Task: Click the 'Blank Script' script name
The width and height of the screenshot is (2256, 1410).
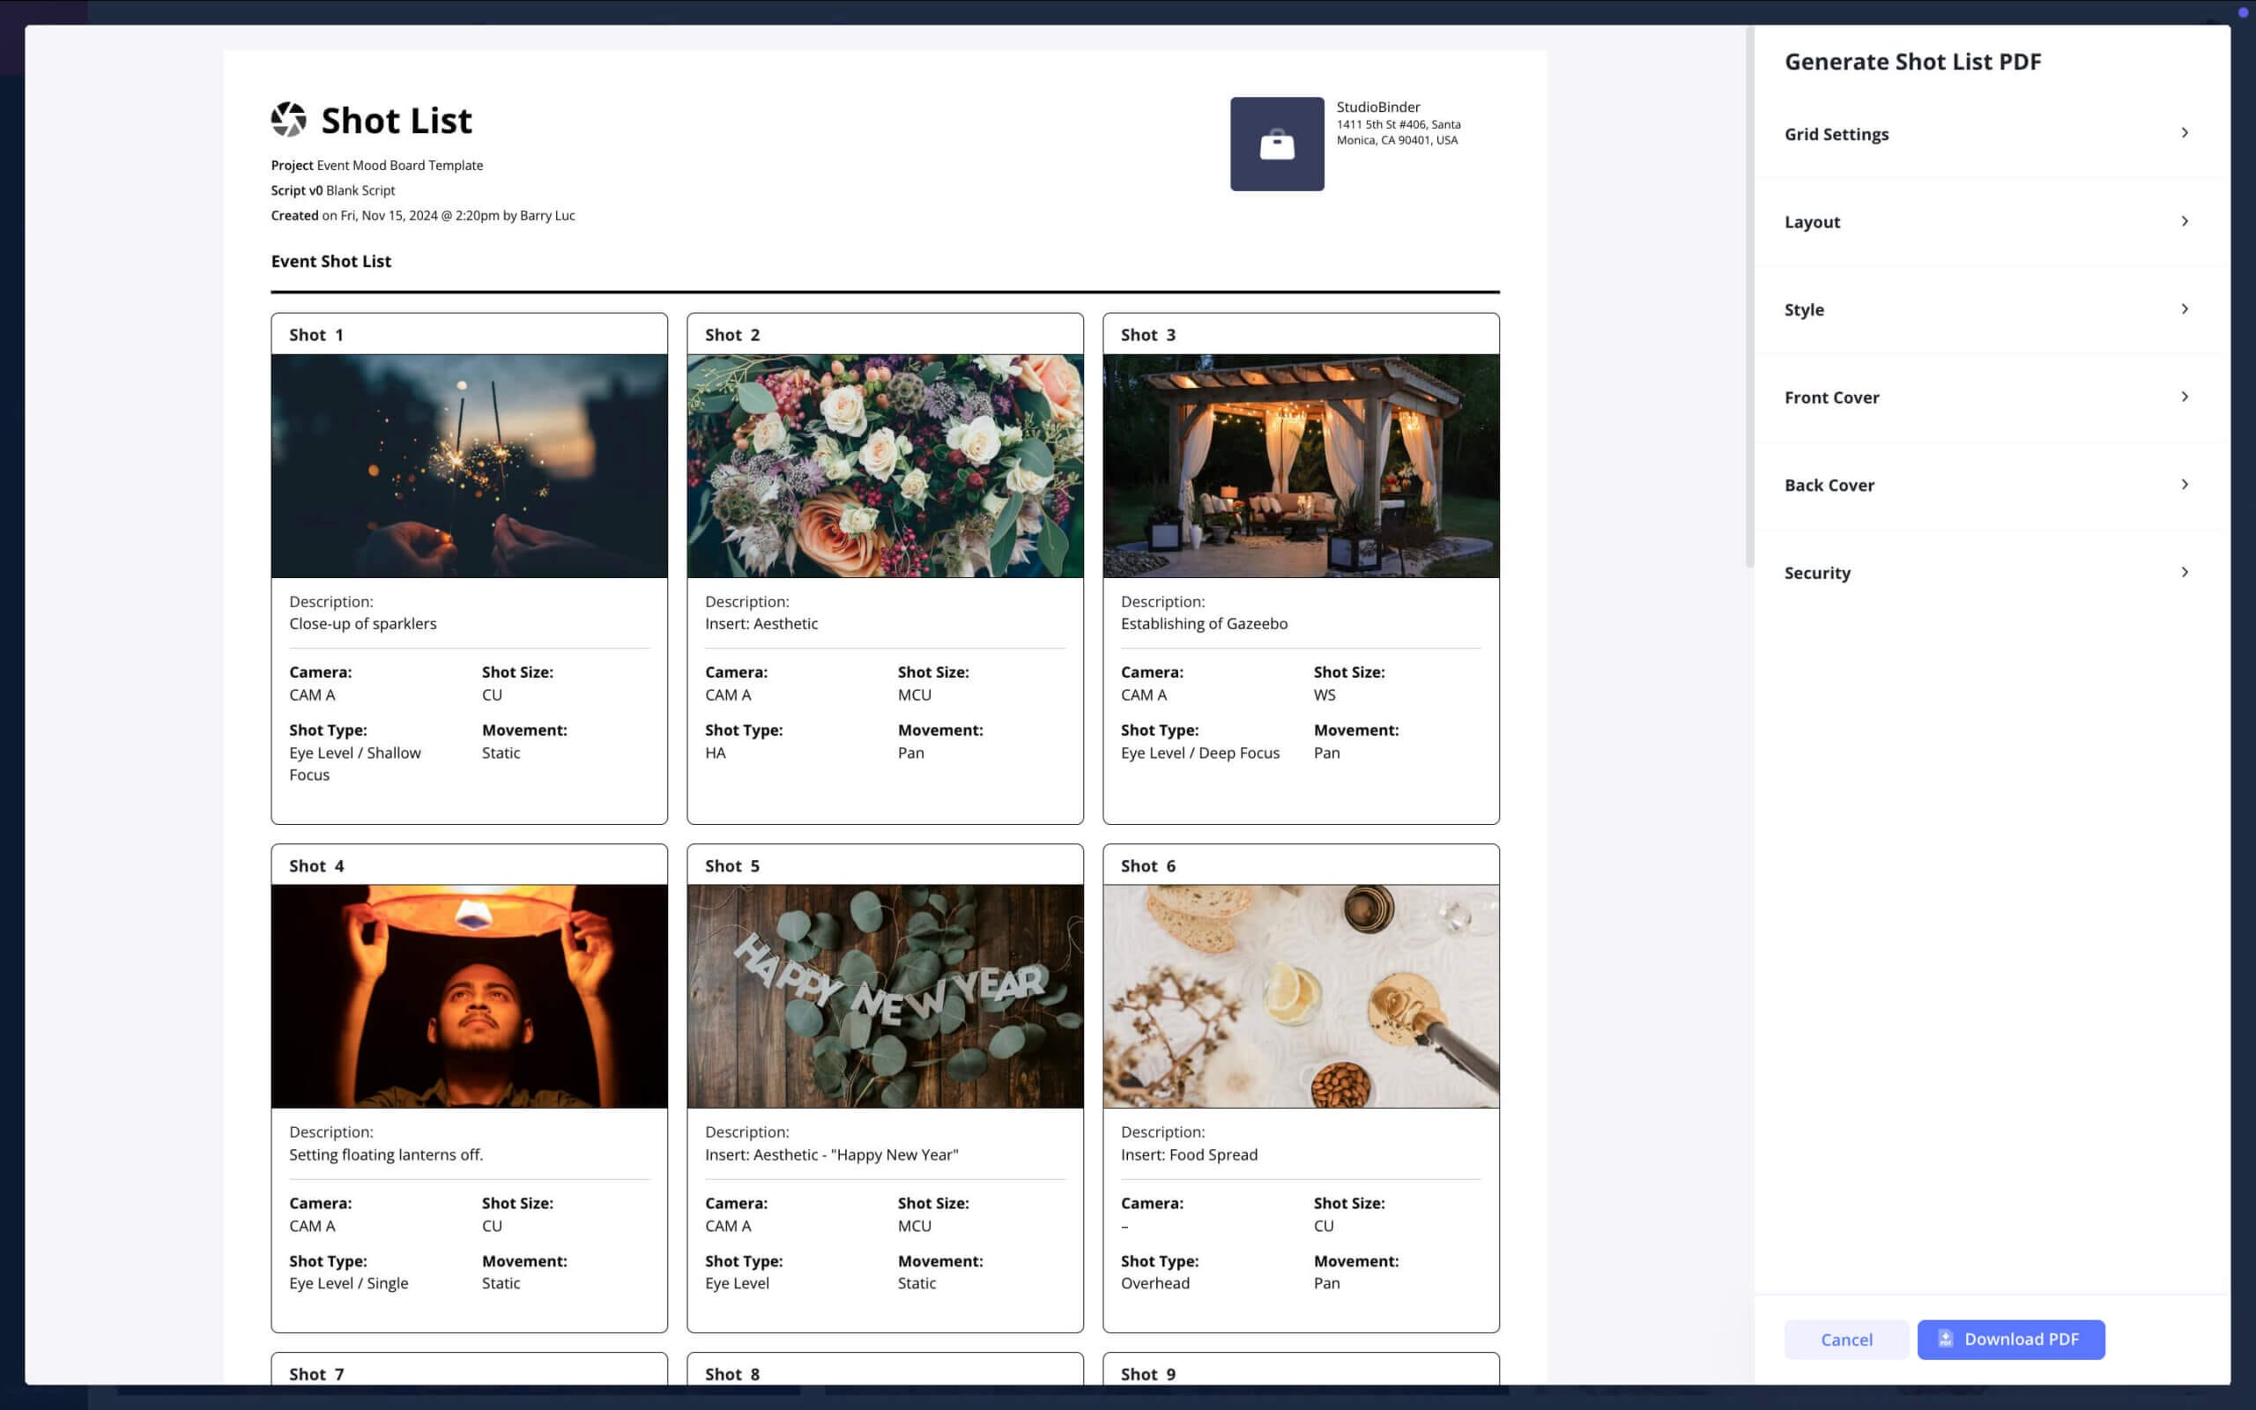Action: [x=360, y=190]
